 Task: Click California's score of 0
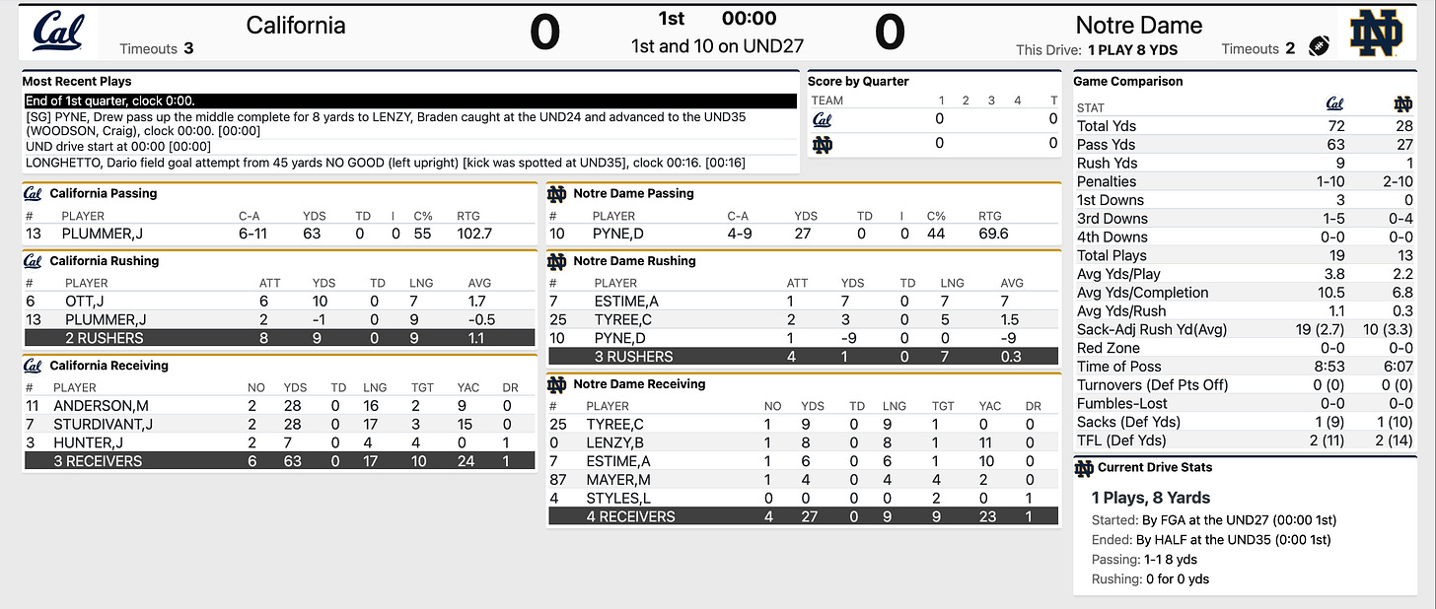click(x=545, y=31)
